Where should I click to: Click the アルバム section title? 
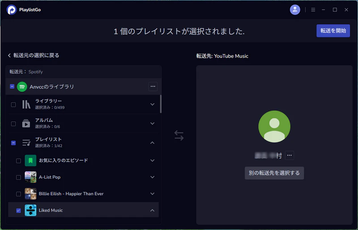pos(44,120)
